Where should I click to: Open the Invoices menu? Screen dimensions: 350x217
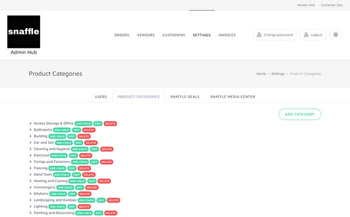(x=227, y=35)
